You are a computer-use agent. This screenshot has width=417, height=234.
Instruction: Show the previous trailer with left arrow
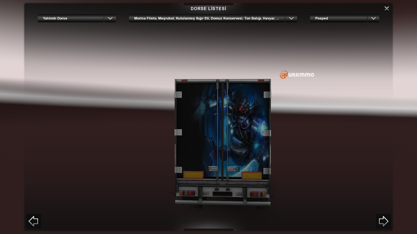coord(34,221)
